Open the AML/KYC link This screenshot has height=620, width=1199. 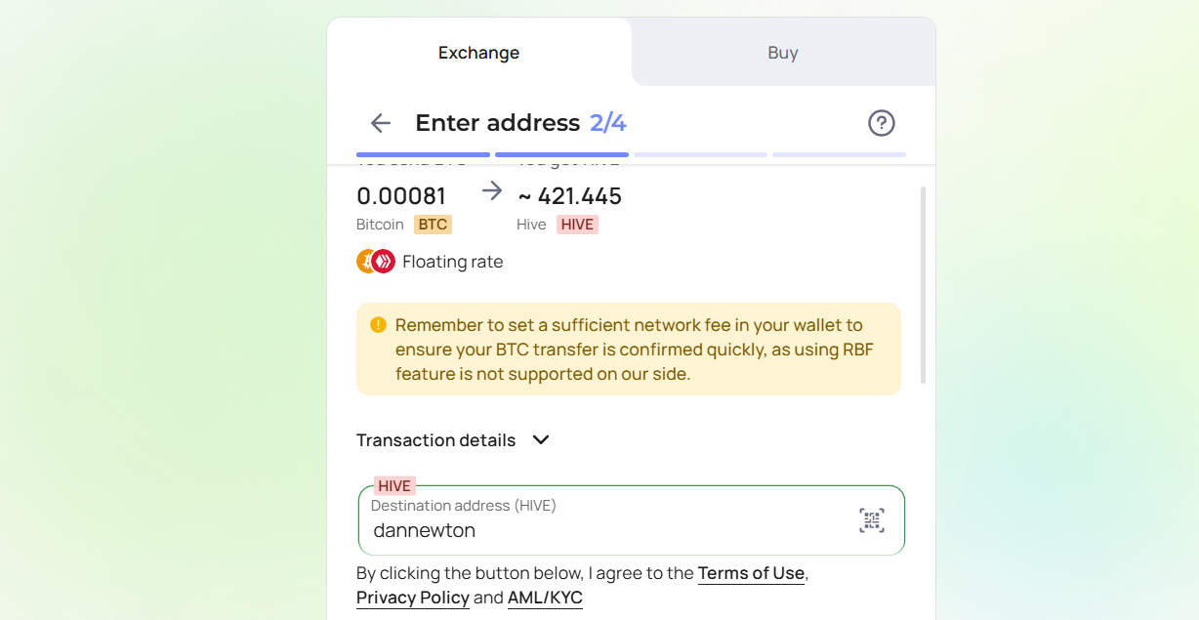545,598
